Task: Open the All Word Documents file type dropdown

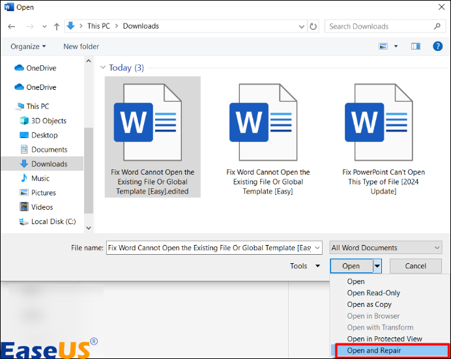Action: [385, 248]
